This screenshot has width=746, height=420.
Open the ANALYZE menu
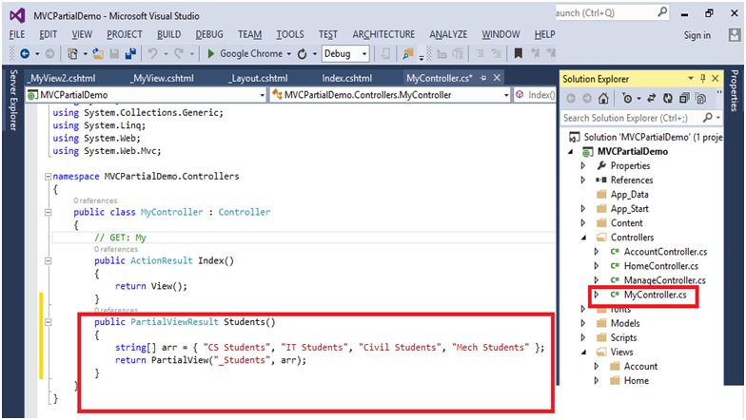click(x=448, y=34)
